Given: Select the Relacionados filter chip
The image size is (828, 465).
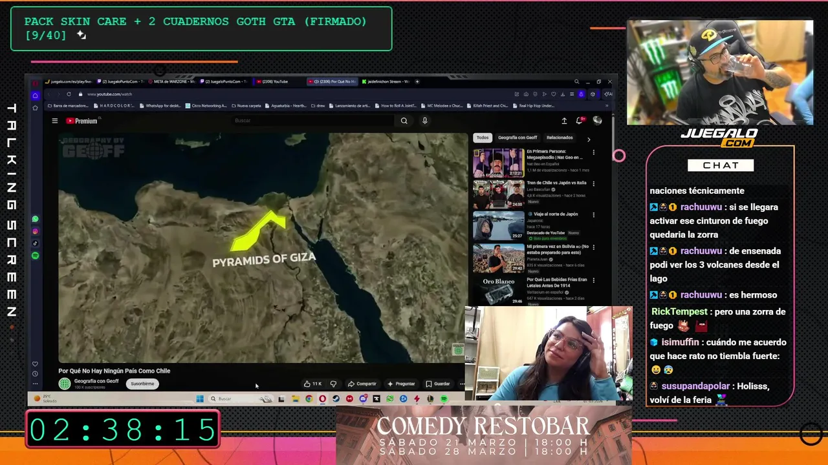Looking at the screenshot, I should pos(560,138).
